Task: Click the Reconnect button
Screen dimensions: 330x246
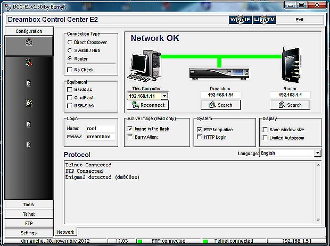Action: point(148,105)
